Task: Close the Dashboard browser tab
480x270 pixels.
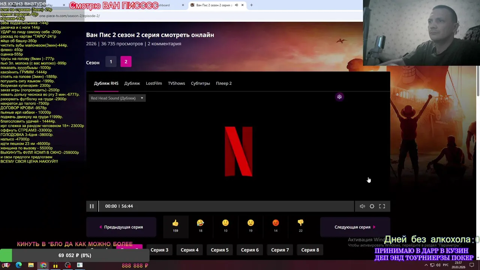Action: [x=183, y=5]
